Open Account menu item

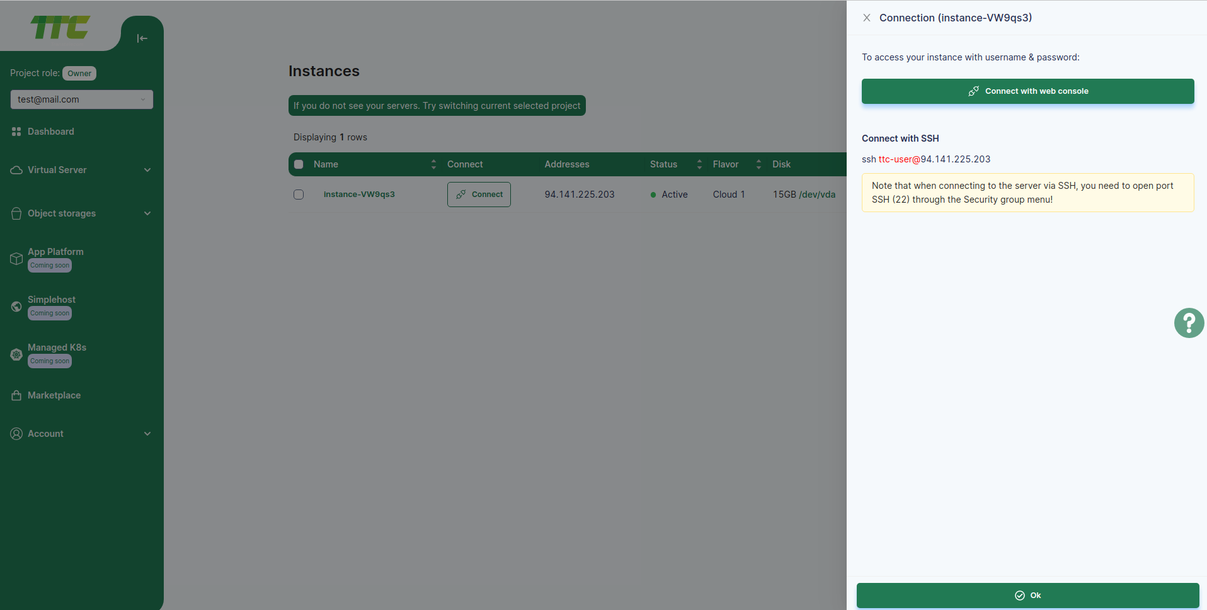[45, 434]
